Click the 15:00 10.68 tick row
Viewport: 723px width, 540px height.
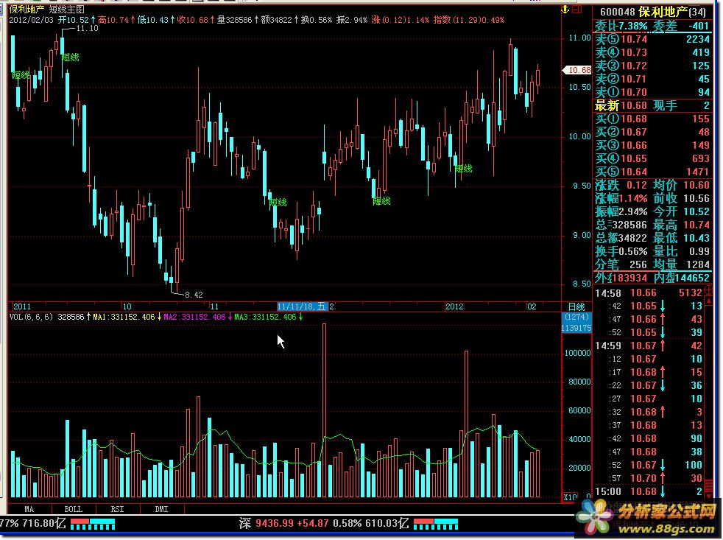pyautogui.click(x=649, y=492)
